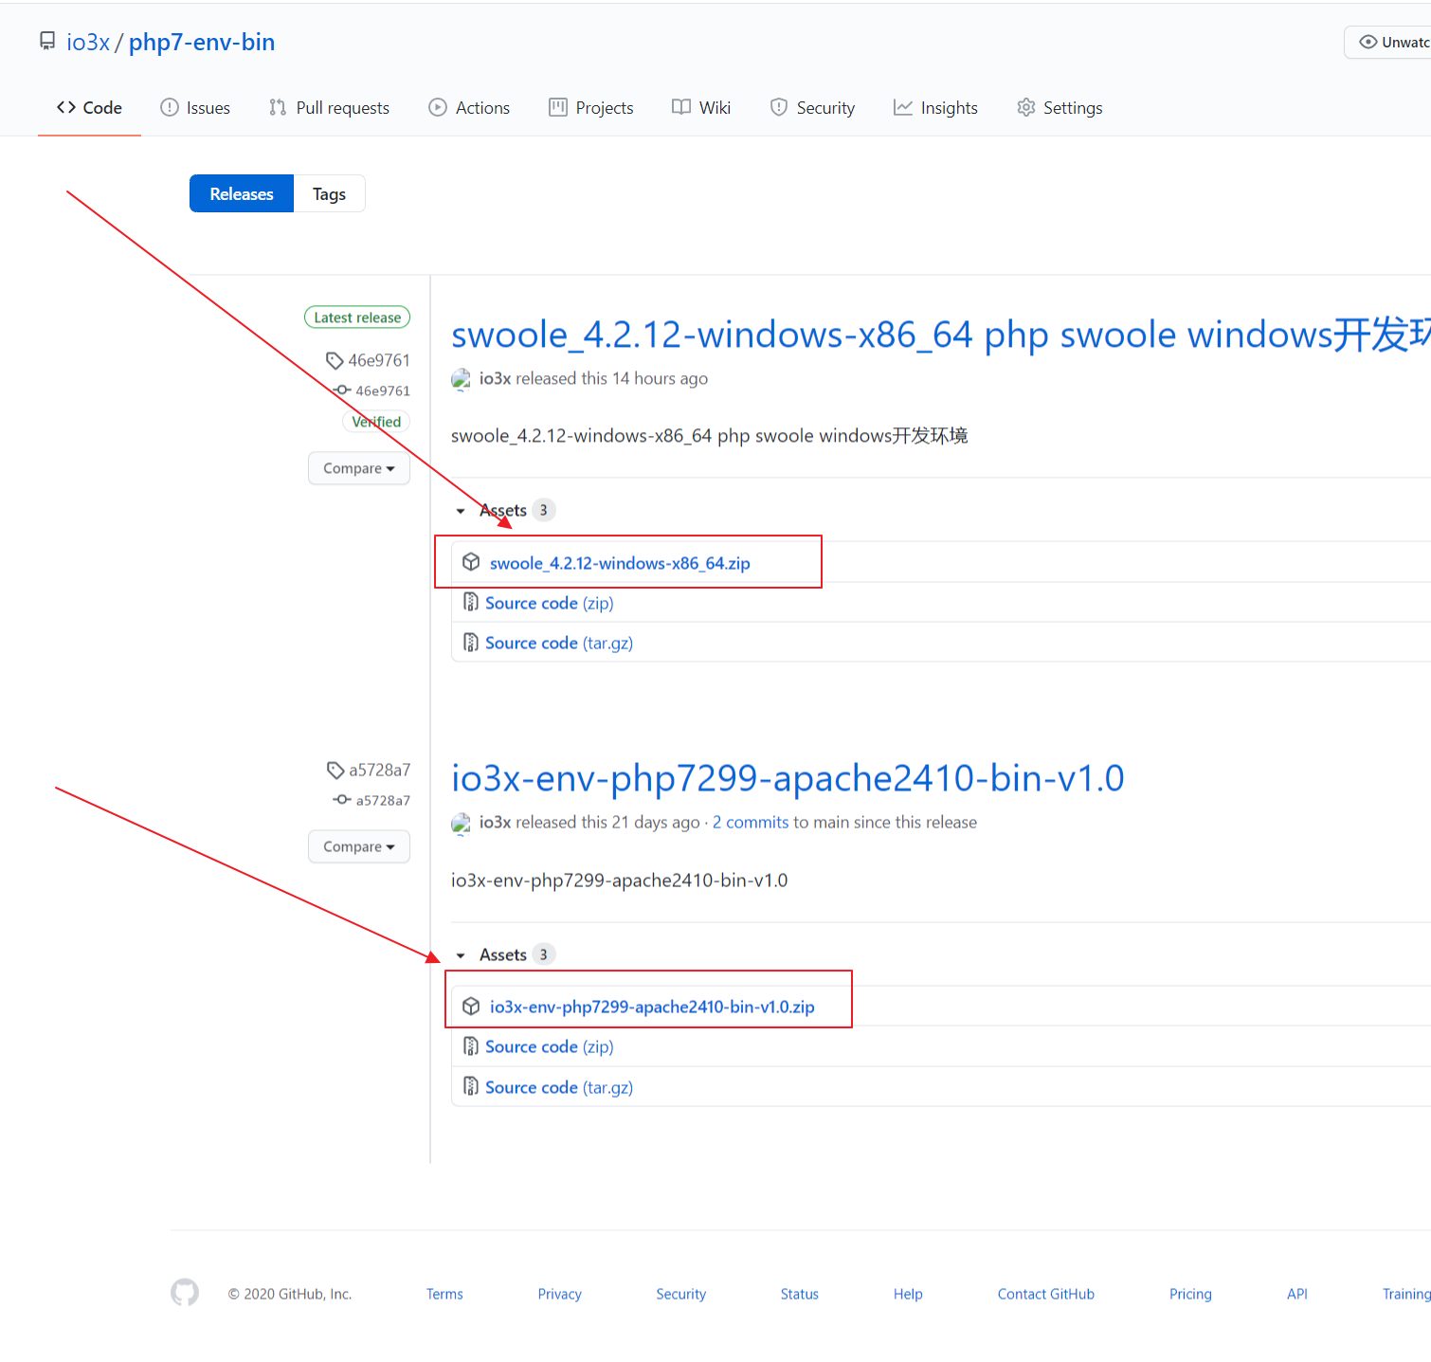Switch to the Tags view

pos(329,193)
